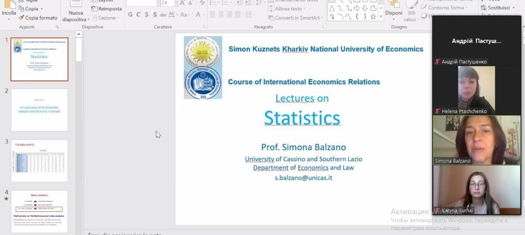Toggle bold G formatting

[130, 14]
